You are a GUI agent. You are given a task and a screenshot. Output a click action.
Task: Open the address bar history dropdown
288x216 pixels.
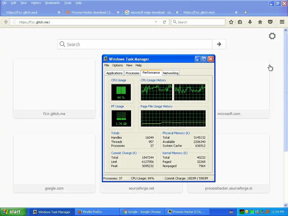pyautogui.click(x=156, y=22)
